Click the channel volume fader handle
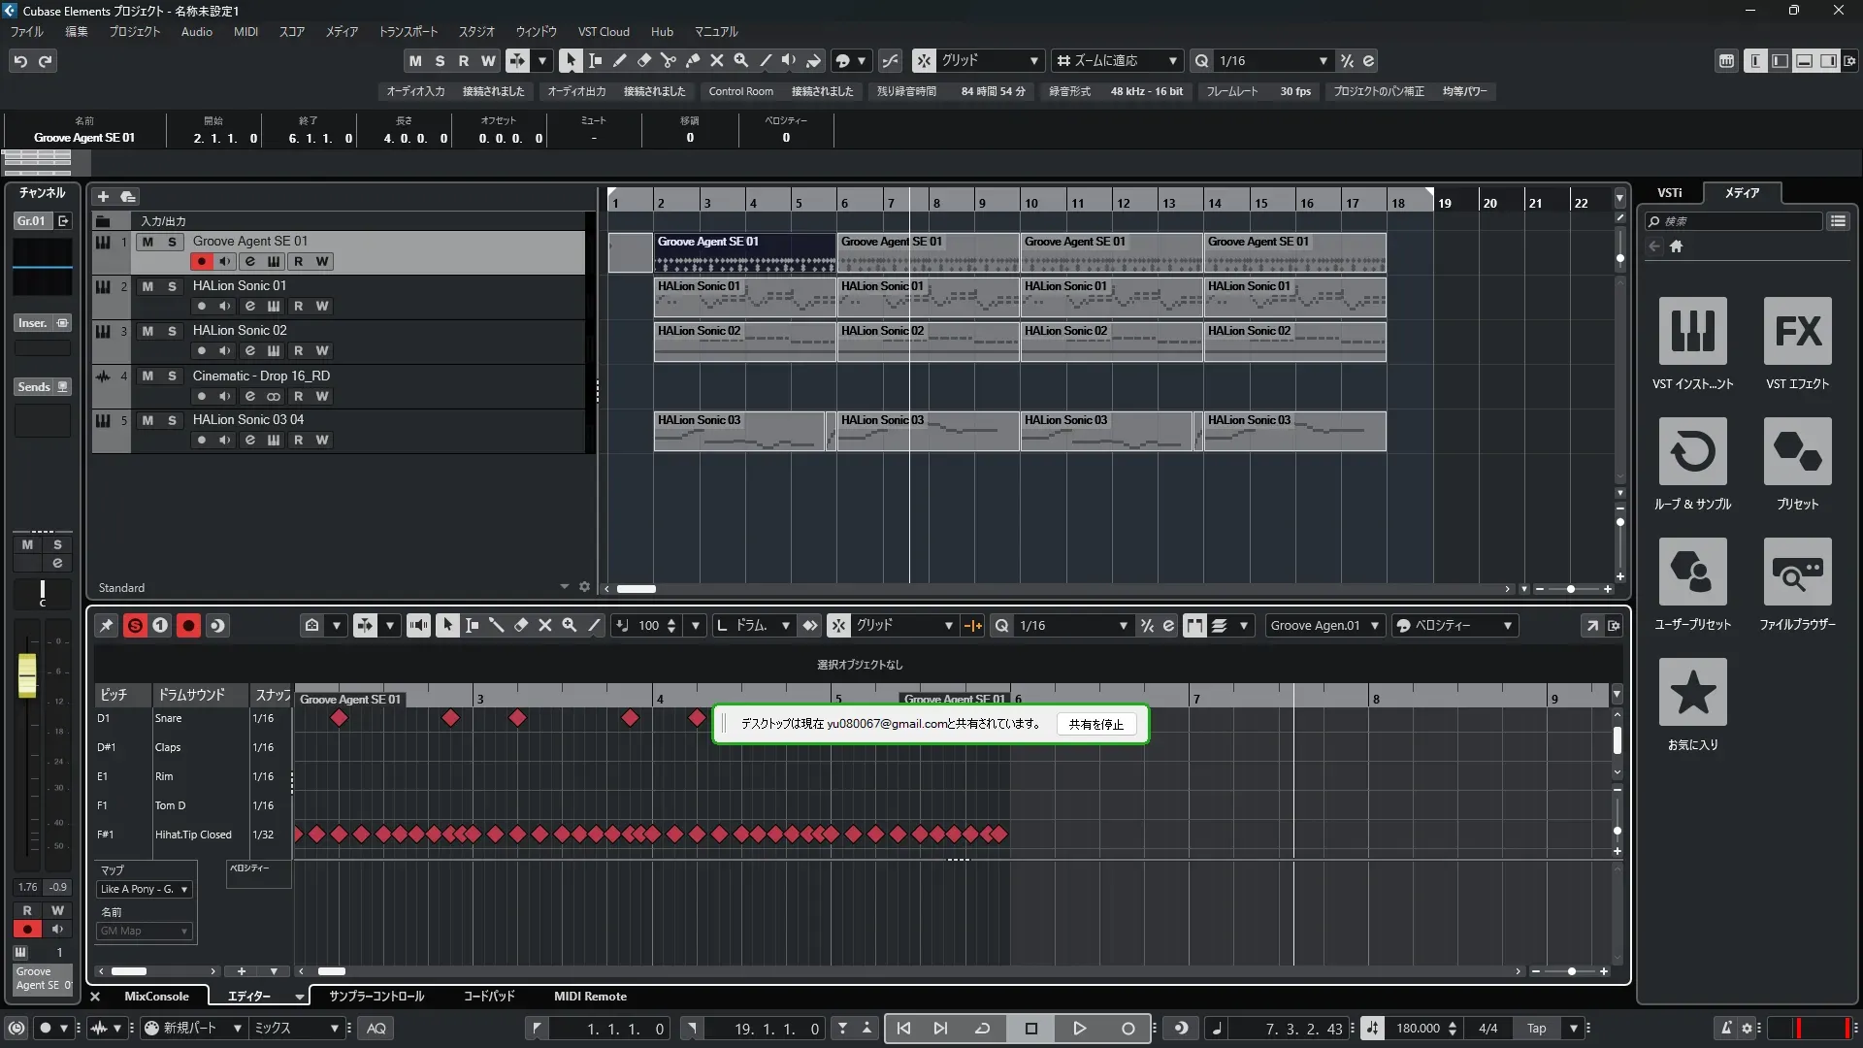This screenshot has height=1048, width=1863. 27,674
